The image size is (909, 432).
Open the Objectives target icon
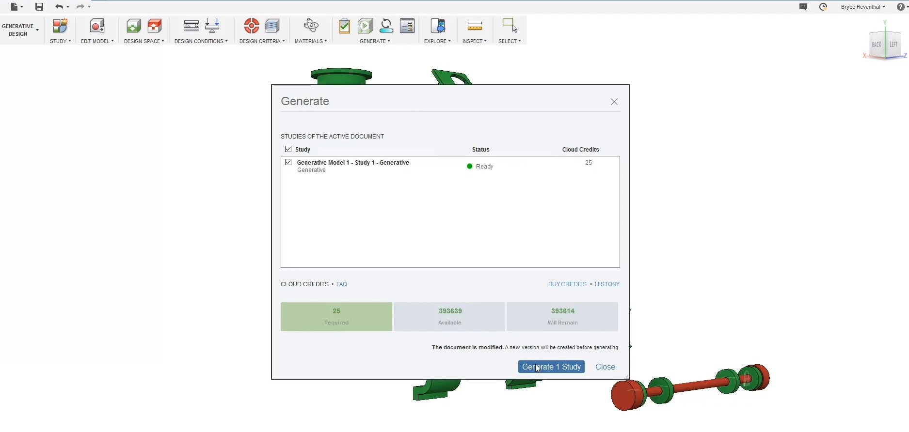click(x=251, y=26)
